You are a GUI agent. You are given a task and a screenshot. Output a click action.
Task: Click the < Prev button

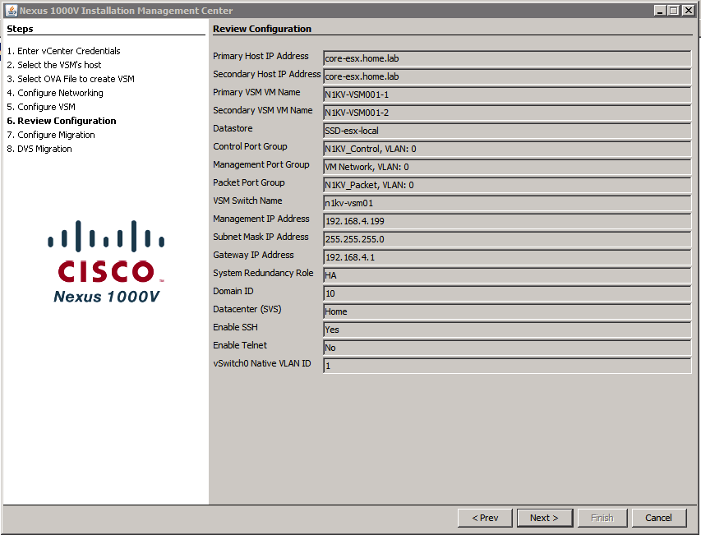pos(485,518)
